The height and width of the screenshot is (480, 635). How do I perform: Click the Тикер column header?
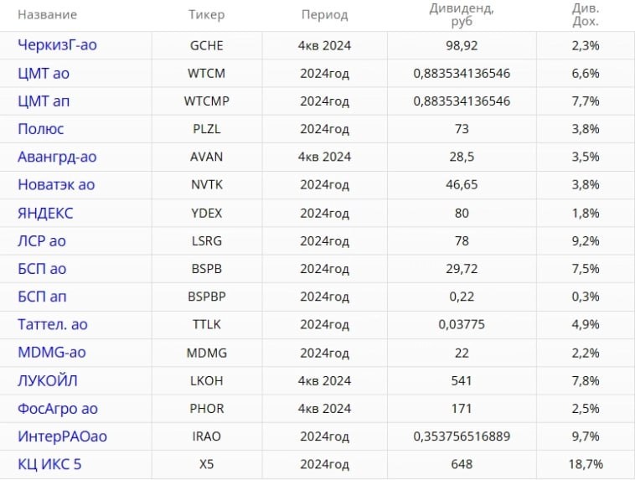[205, 15]
